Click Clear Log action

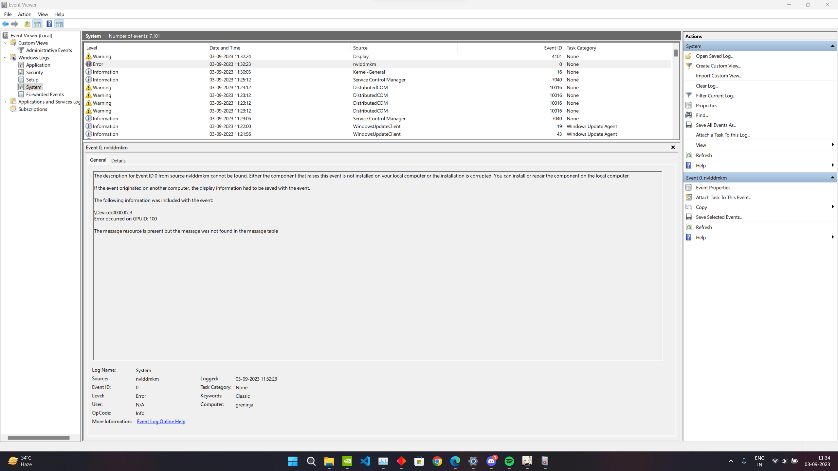[x=707, y=86]
